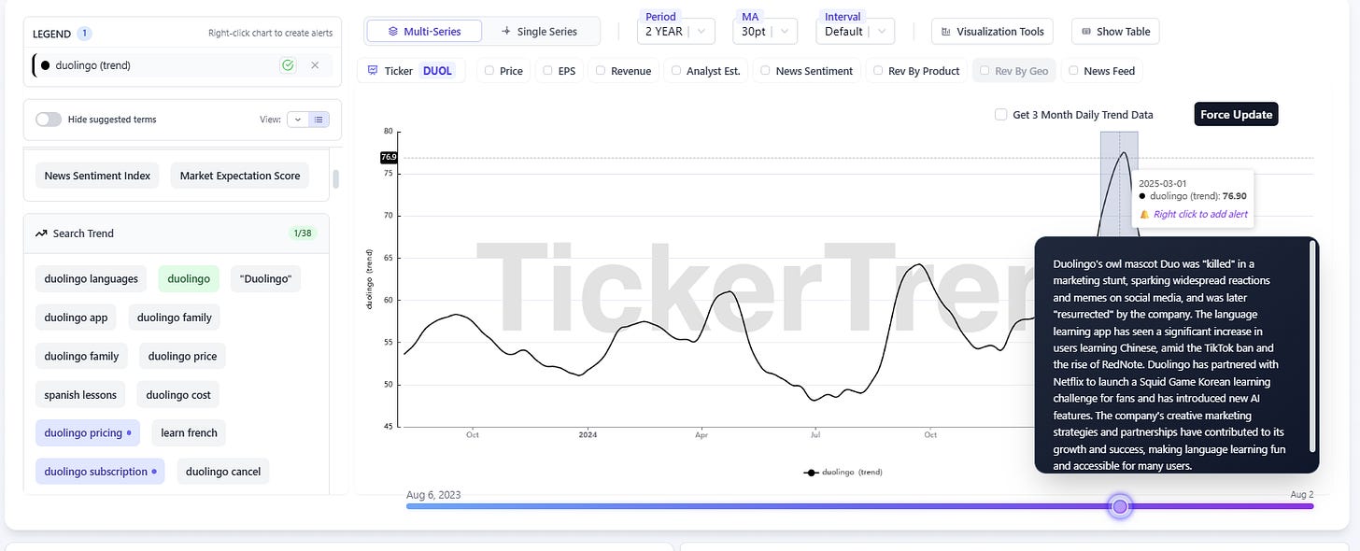
Task: Select the duolingo cancel term
Action: pos(222,472)
